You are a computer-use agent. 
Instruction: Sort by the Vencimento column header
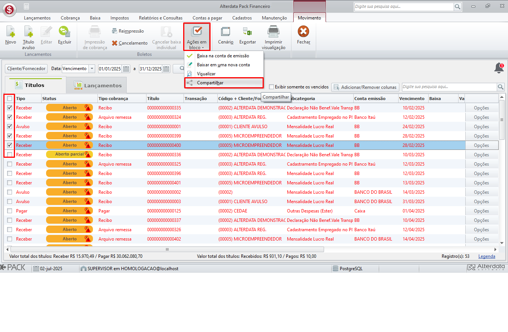(x=413, y=99)
